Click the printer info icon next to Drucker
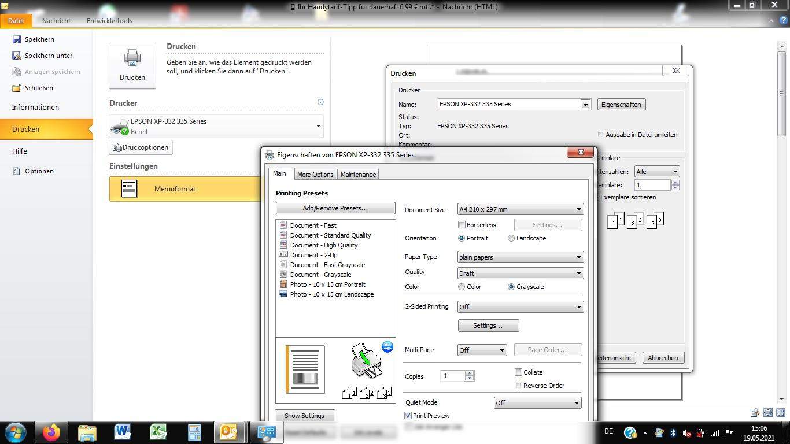Screen dimensions: 790x444 pos(320,102)
